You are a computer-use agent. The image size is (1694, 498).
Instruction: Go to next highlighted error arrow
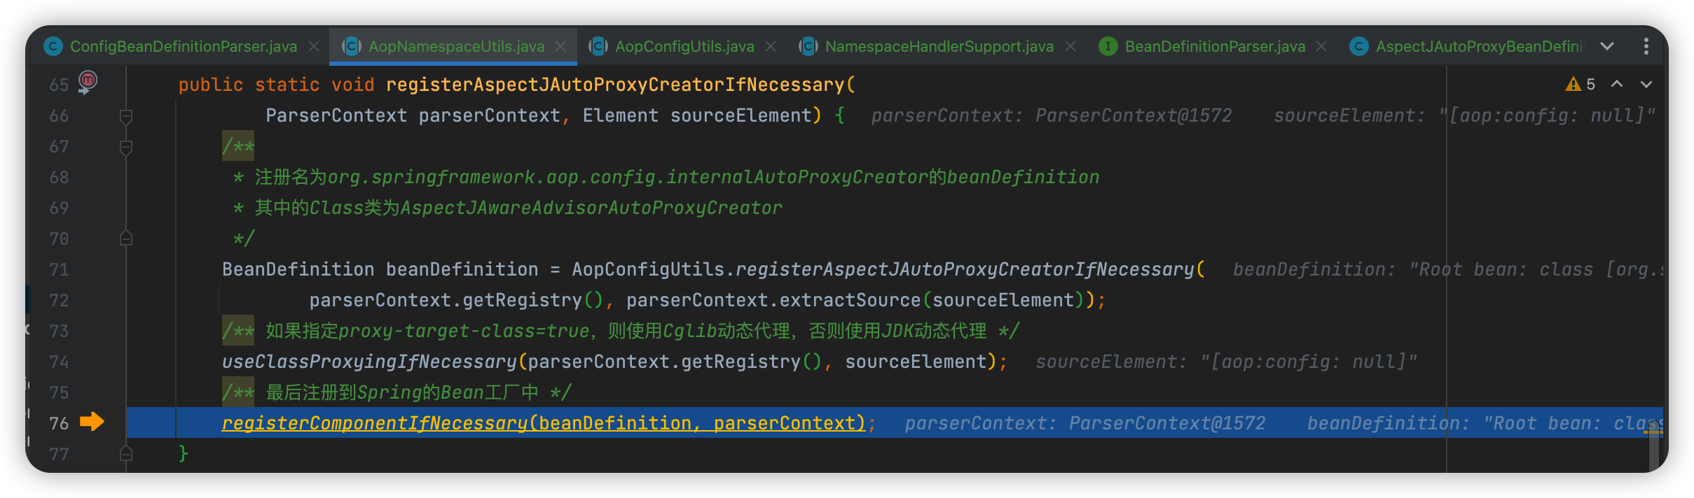coord(1646,85)
